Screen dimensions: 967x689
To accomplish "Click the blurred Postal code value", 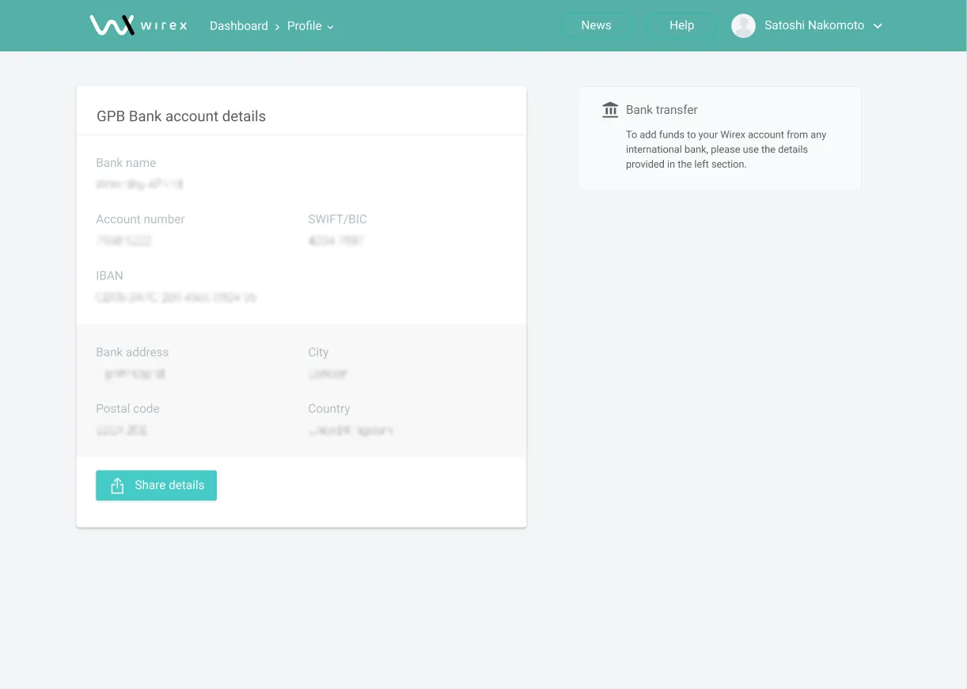I will (120, 430).
